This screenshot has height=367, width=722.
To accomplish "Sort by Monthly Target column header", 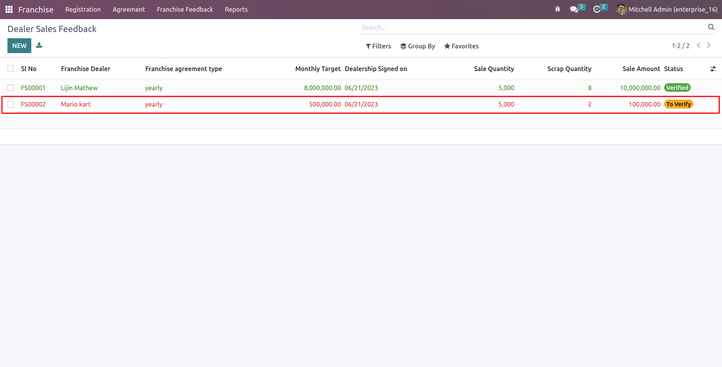I will pyautogui.click(x=318, y=69).
